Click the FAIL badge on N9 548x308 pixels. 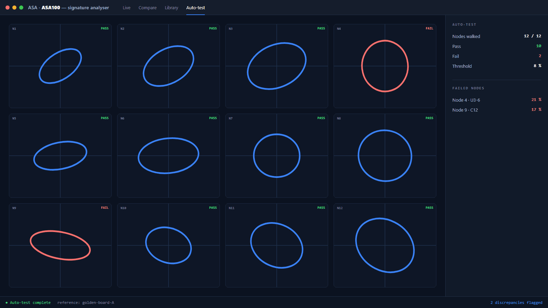(x=104, y=208)
